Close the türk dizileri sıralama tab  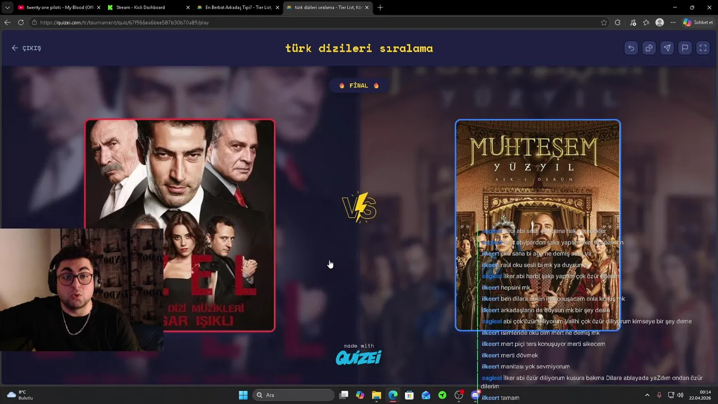367,7
